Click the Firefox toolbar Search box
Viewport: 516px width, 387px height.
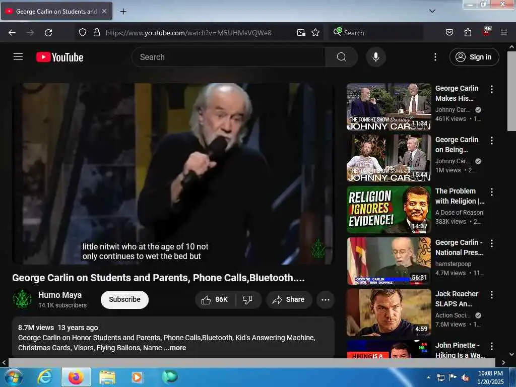[376, 33]
